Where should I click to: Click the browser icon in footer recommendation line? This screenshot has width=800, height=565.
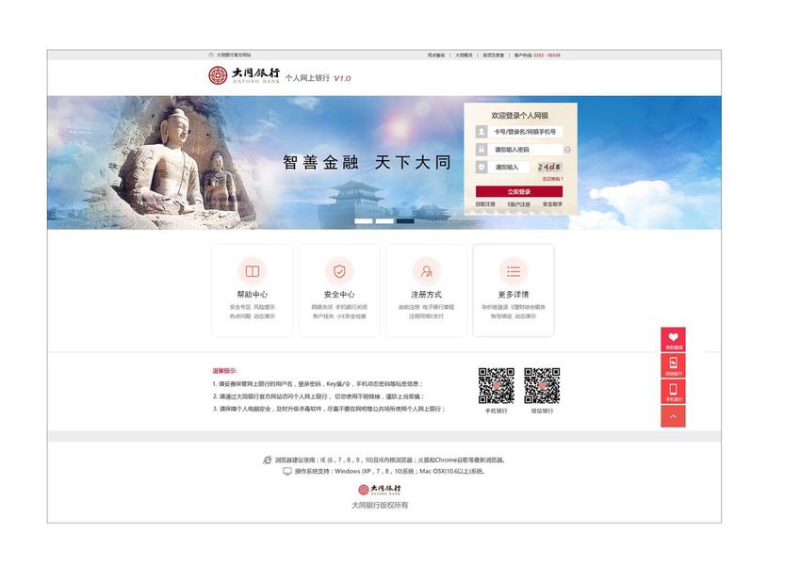tap(268, 460)
